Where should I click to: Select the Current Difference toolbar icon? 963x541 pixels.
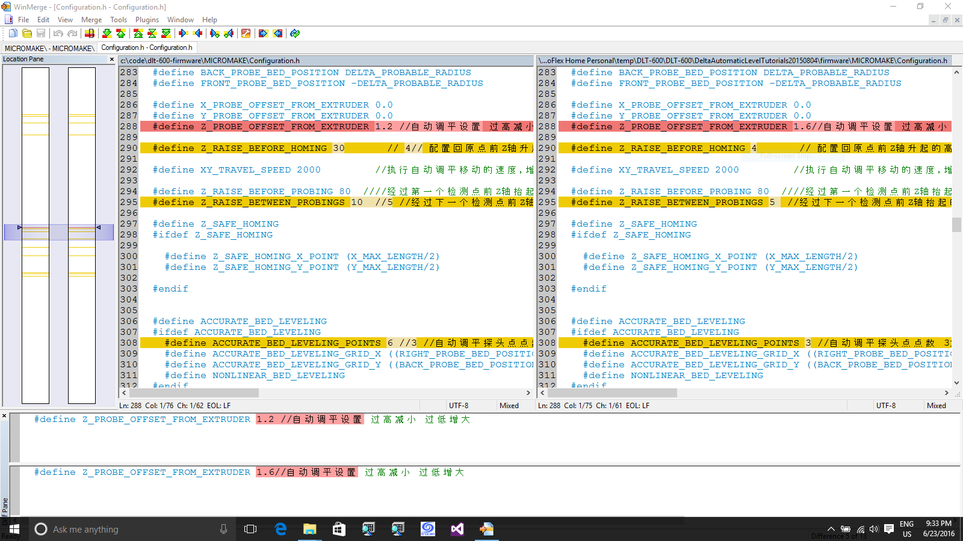point(152,34)
